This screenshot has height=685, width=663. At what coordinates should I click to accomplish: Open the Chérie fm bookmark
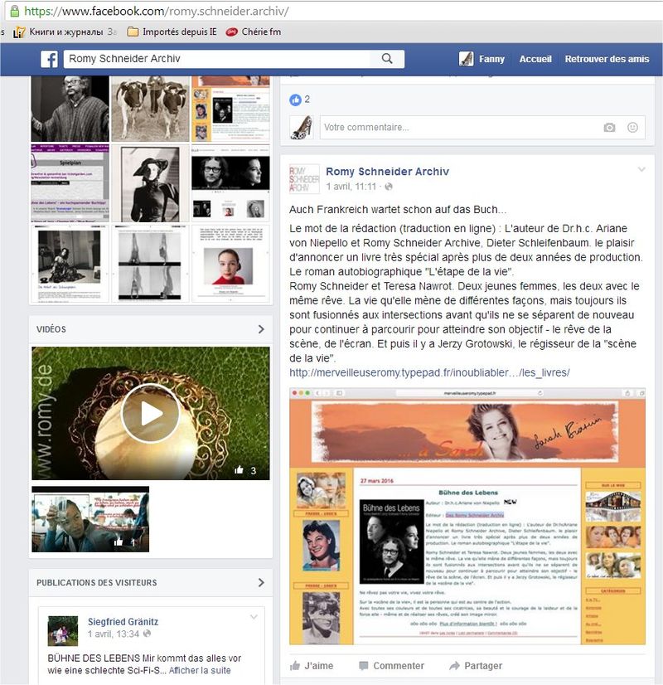click(x=253, y=32)
